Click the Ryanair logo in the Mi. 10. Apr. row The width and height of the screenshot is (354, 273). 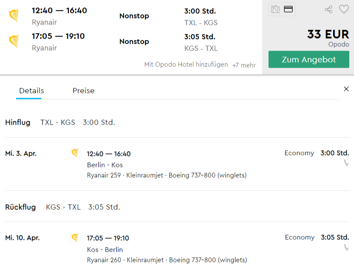(x=75, y=237)
